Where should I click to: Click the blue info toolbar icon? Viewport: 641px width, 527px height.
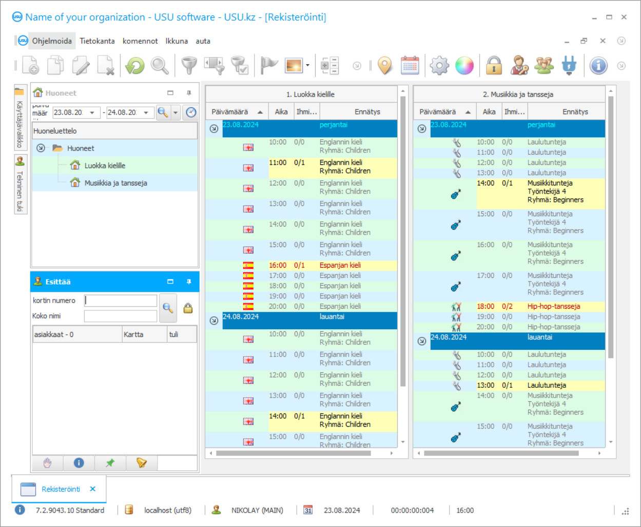[x=598, y=66]
